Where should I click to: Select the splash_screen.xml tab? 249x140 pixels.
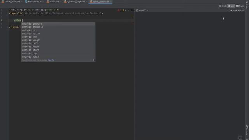pos(100,2)
